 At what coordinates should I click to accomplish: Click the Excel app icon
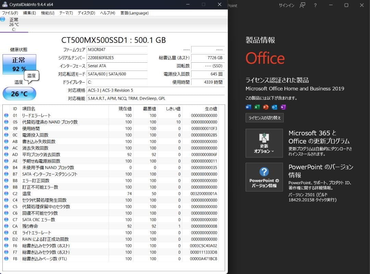click(256, 107)
